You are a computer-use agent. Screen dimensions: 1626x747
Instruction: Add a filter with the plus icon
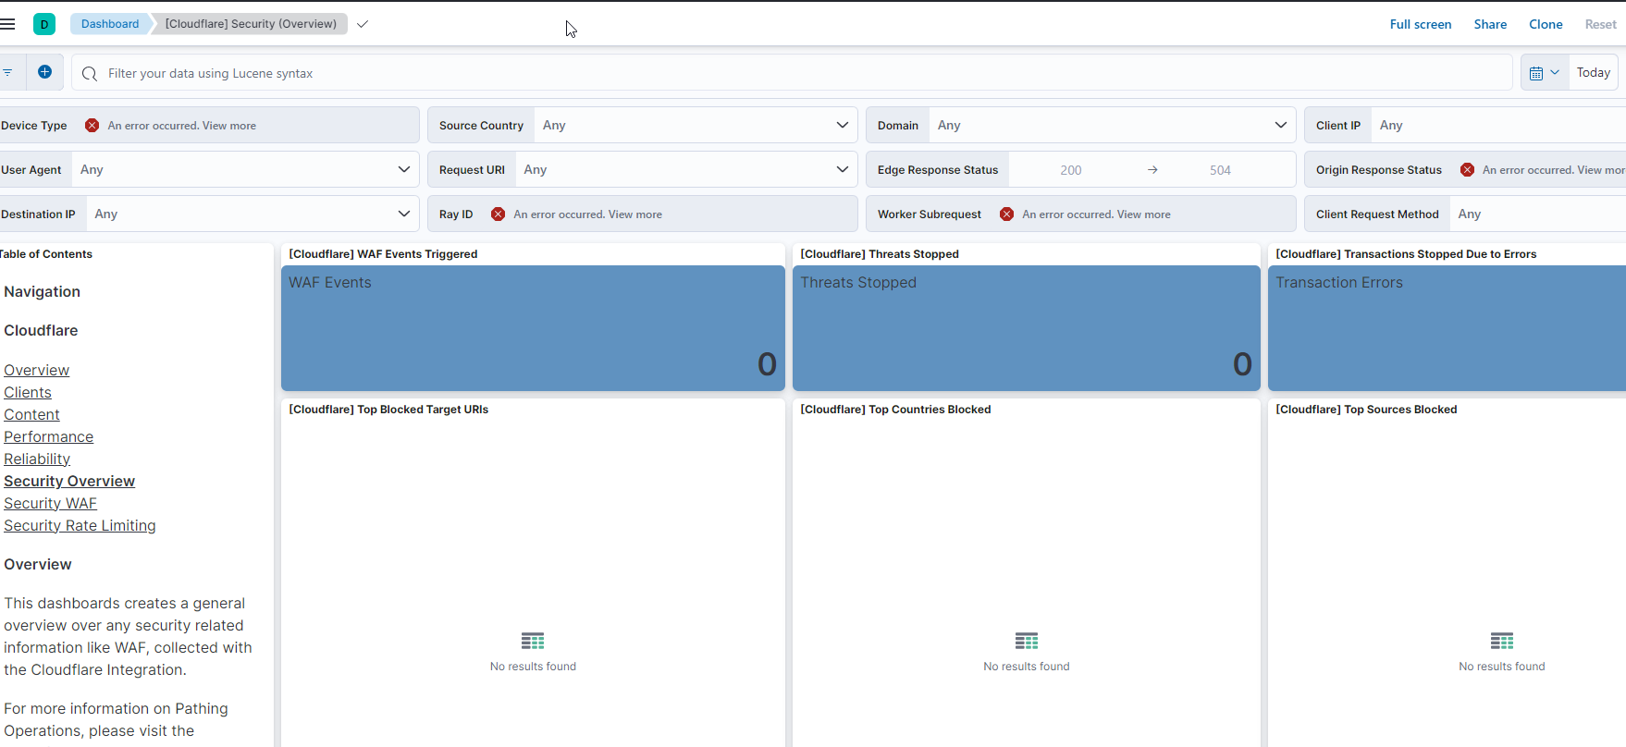[44, 72]
